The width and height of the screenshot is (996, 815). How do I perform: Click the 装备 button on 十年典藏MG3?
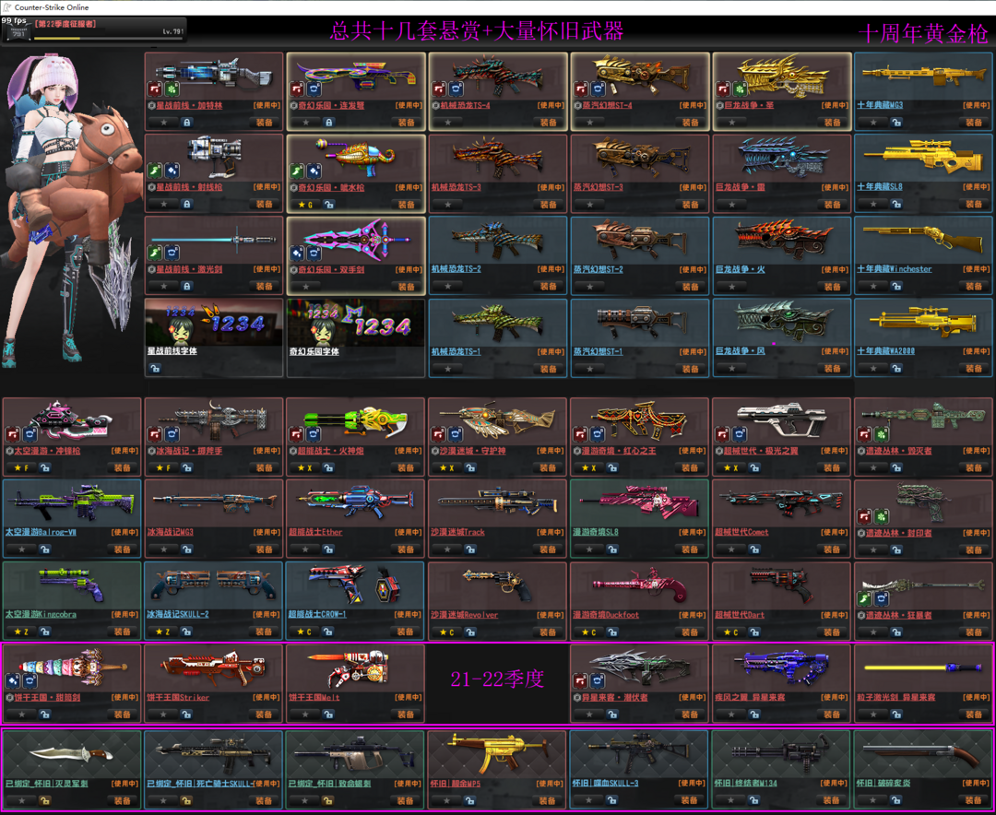(x=975, y=122)
